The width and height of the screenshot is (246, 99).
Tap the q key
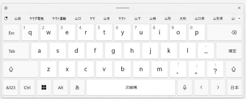click(30, 32)
